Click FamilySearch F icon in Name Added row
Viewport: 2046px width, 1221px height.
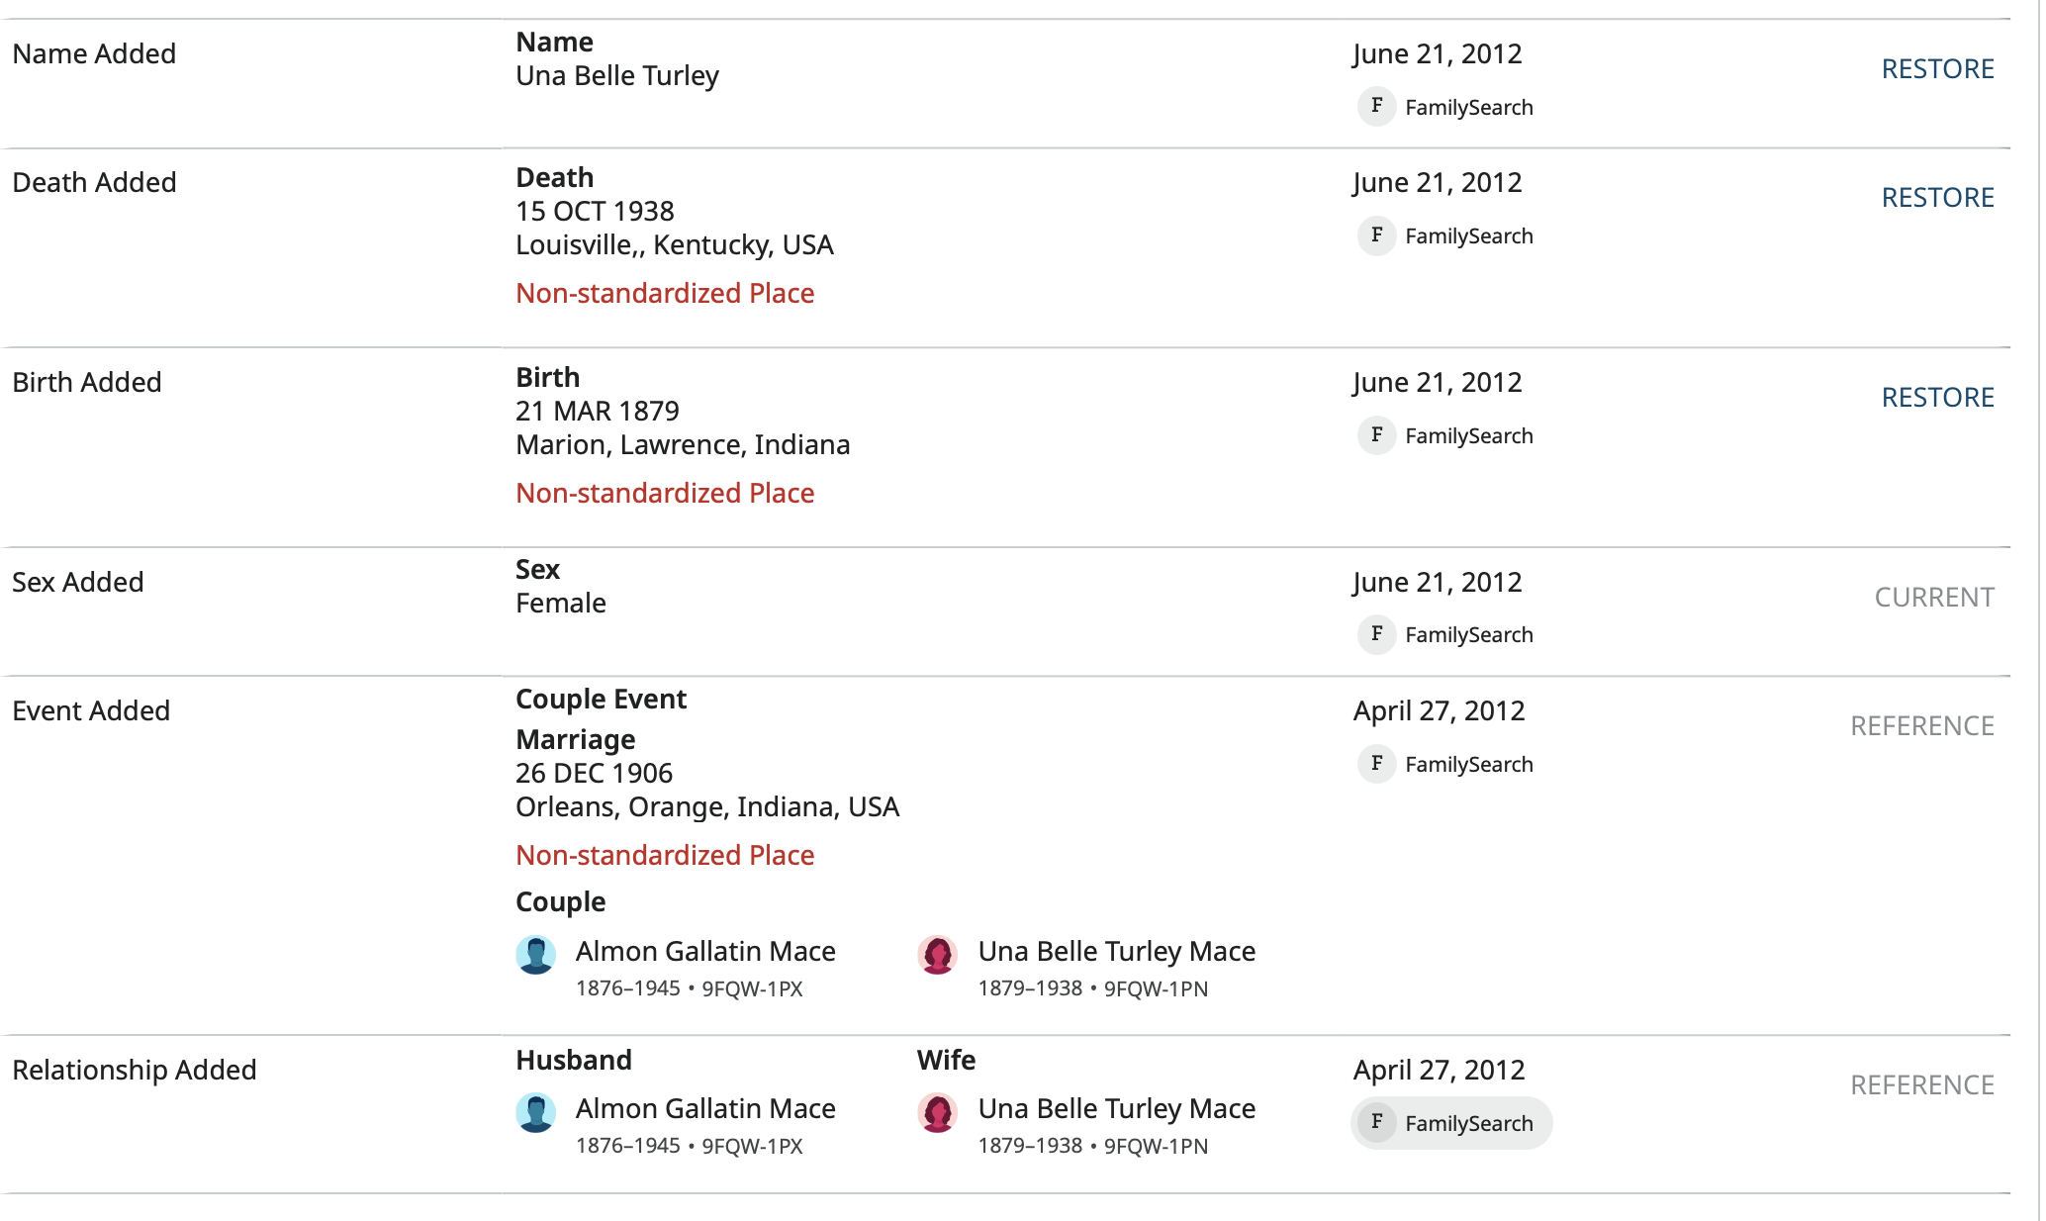coord(1376,106)
